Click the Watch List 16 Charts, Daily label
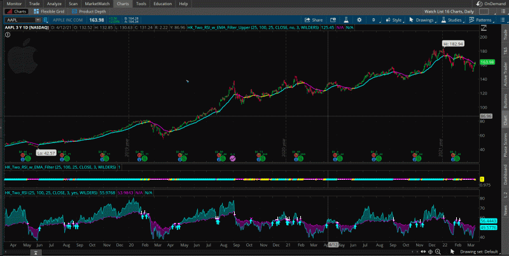The image size is (509, 256). click(449, 11)
